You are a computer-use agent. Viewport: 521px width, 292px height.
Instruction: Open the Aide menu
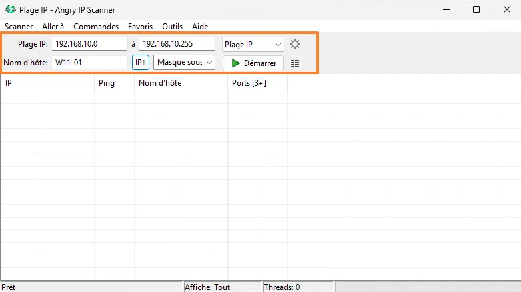point(200,27)
